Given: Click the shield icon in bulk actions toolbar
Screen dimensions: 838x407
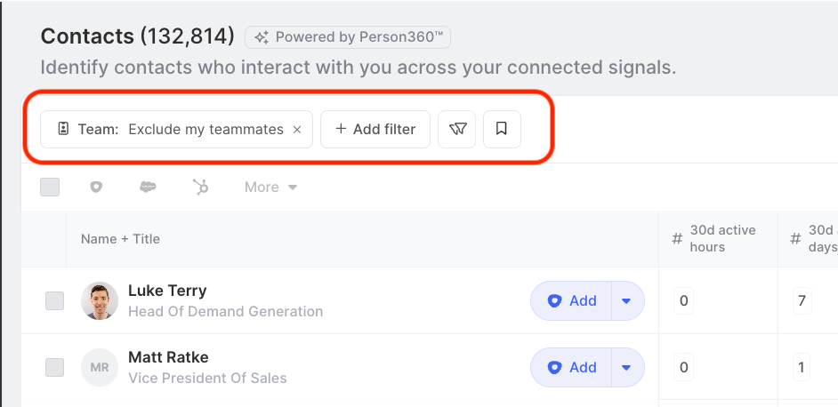Looking at the screenshot, I should tap(96, 187).
